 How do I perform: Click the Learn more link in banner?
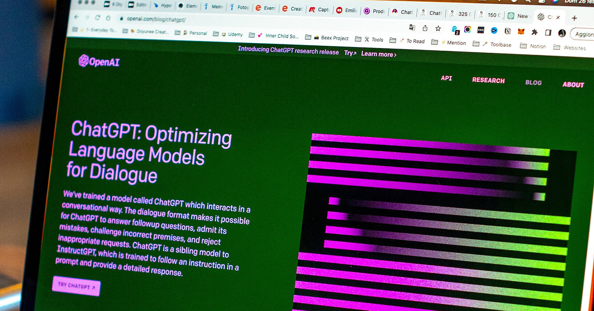(379, 54)
